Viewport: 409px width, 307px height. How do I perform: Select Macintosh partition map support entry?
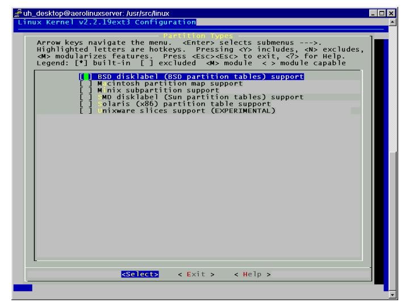[x=170, y=84]
